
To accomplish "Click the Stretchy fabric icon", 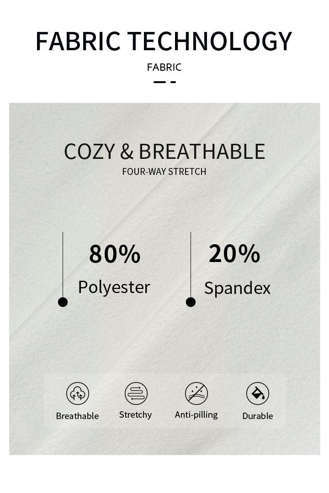I will point(136,393).
